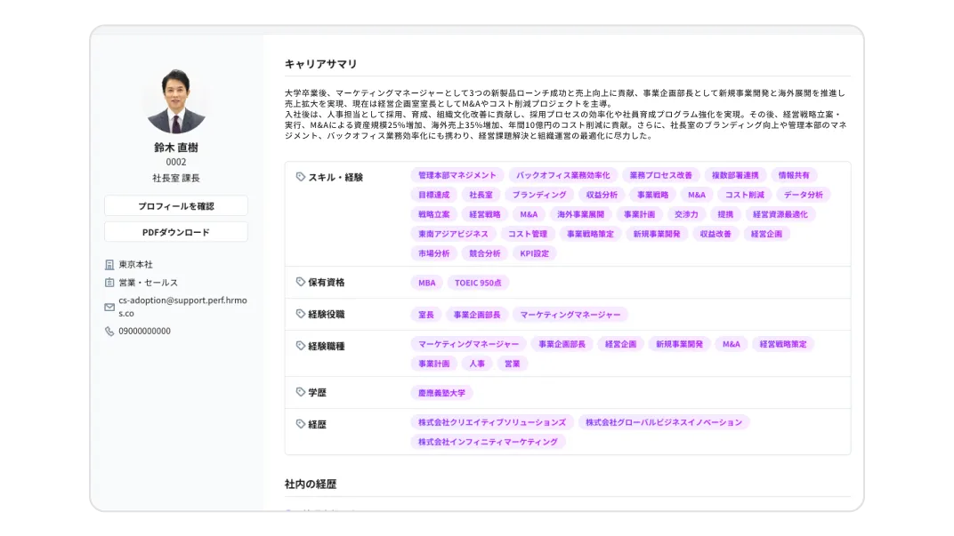This screenshot has height=536, width=954.
Task: Select the 株式会社インフィニティマーケティング tag
Action: [x=488, y=441]
